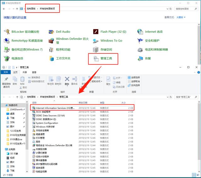Click 搜索"管理工具" search field
201x178 pixels.
[x=186, y=97]
